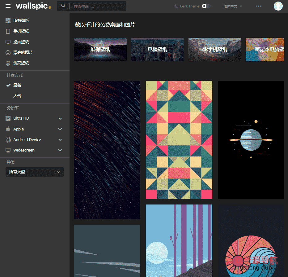
Task: Select 人气 sort order
Action: [17, 96]
